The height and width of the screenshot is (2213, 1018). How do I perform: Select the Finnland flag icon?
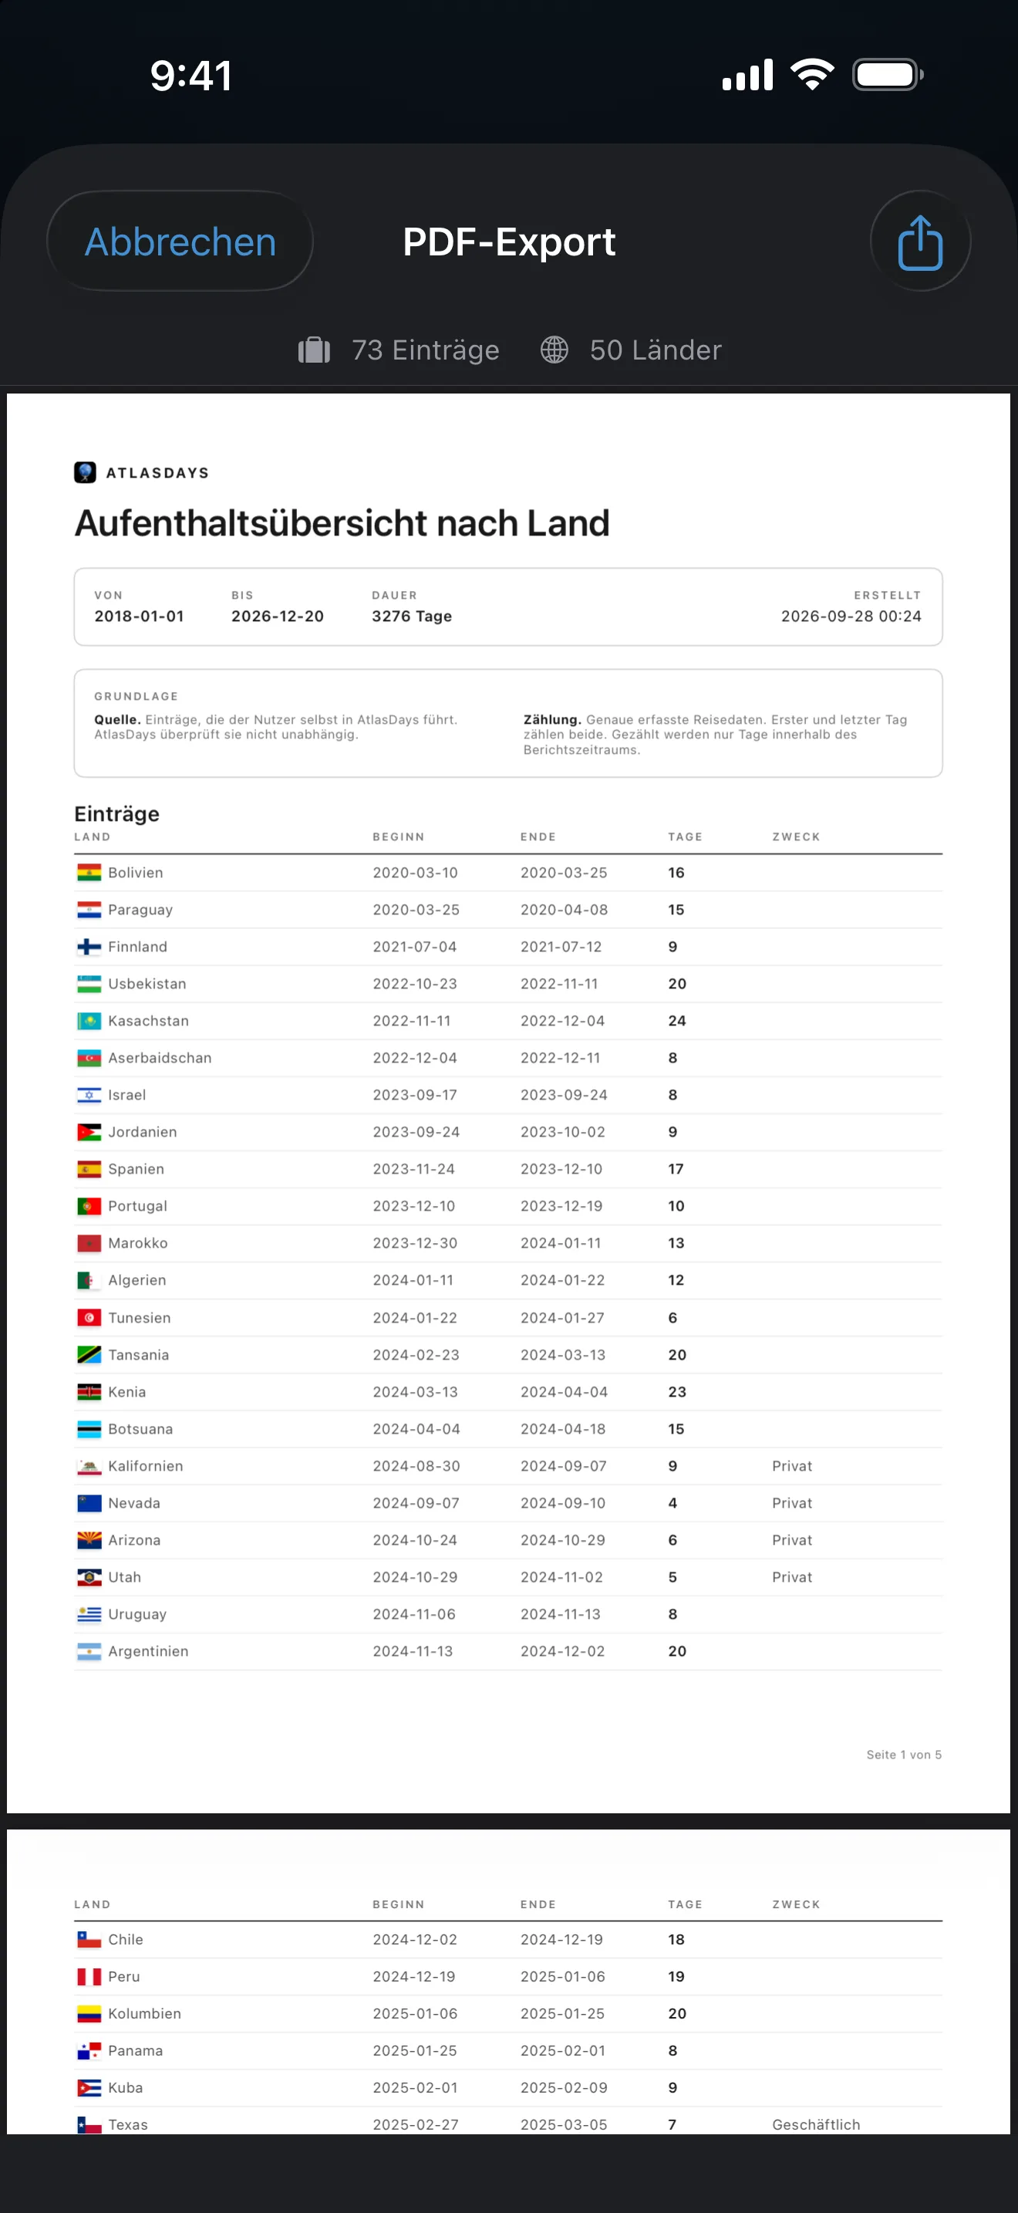pyautogui.click(x=89, y=947)
